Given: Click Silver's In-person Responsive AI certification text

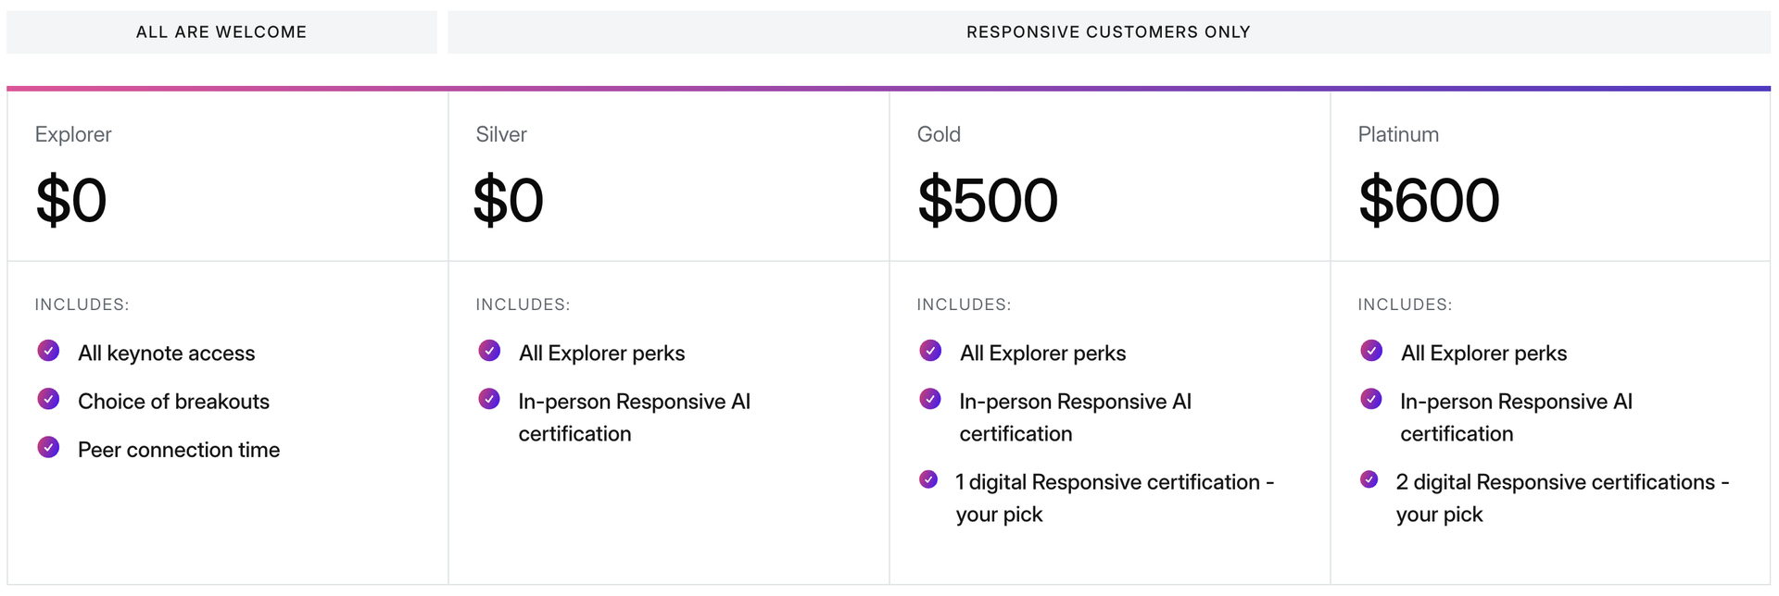Looking at the screenshot, I should coord(635,417).
